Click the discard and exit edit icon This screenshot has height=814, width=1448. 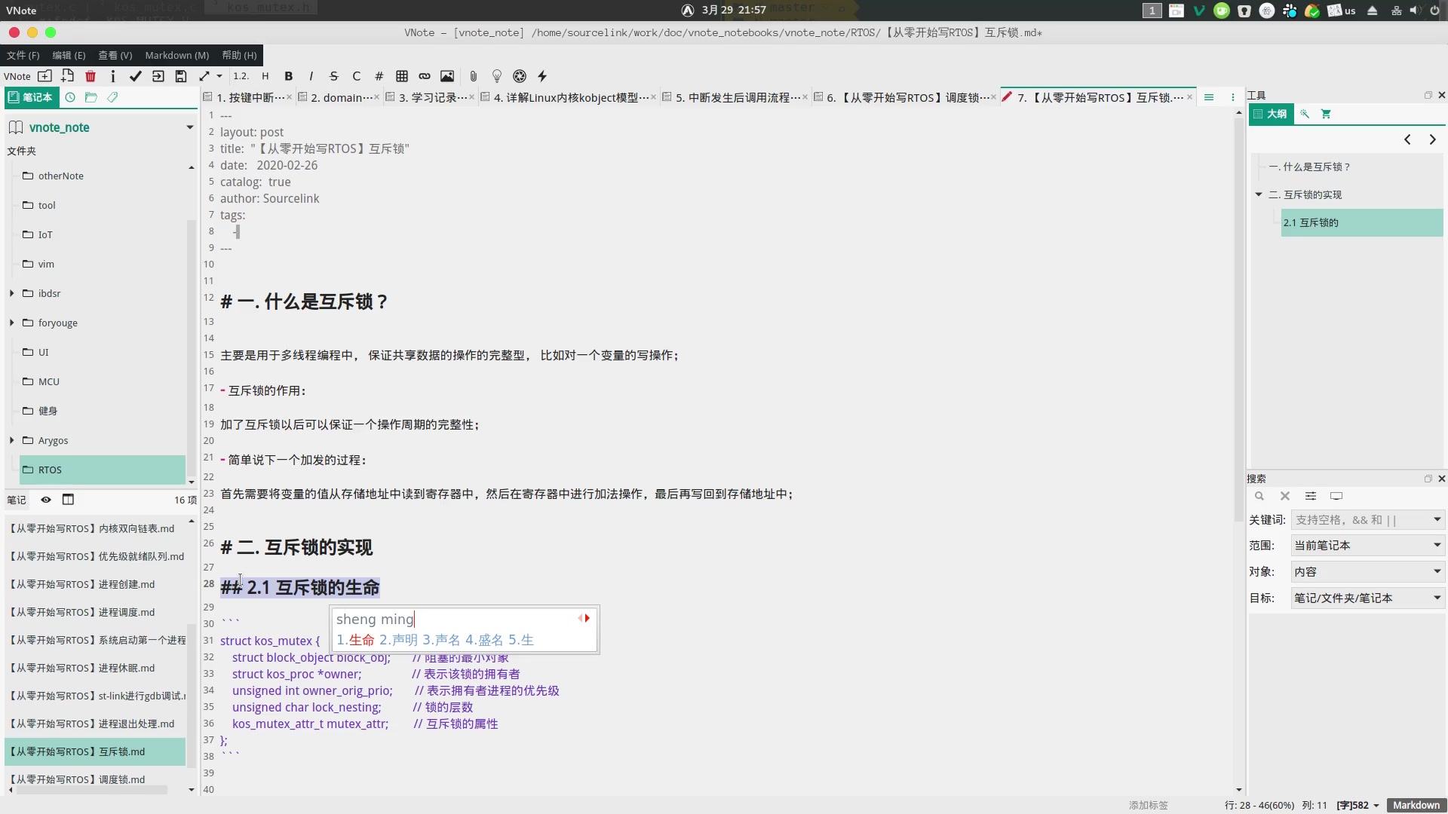point(158,76)
